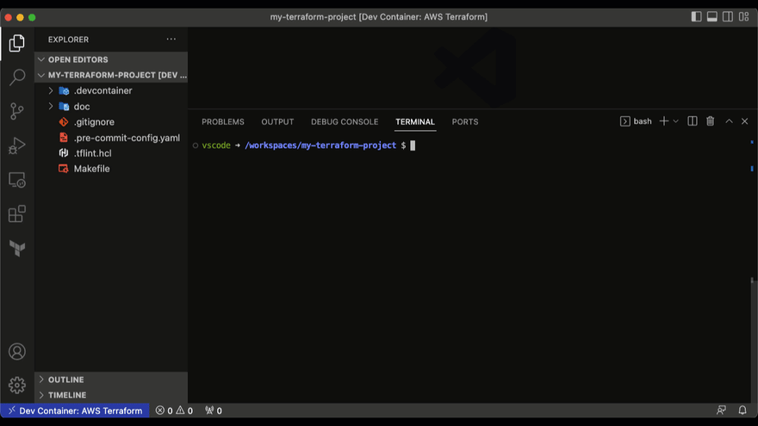Open the Source Control view
This screenshot has width=758, height=426.
17,112
